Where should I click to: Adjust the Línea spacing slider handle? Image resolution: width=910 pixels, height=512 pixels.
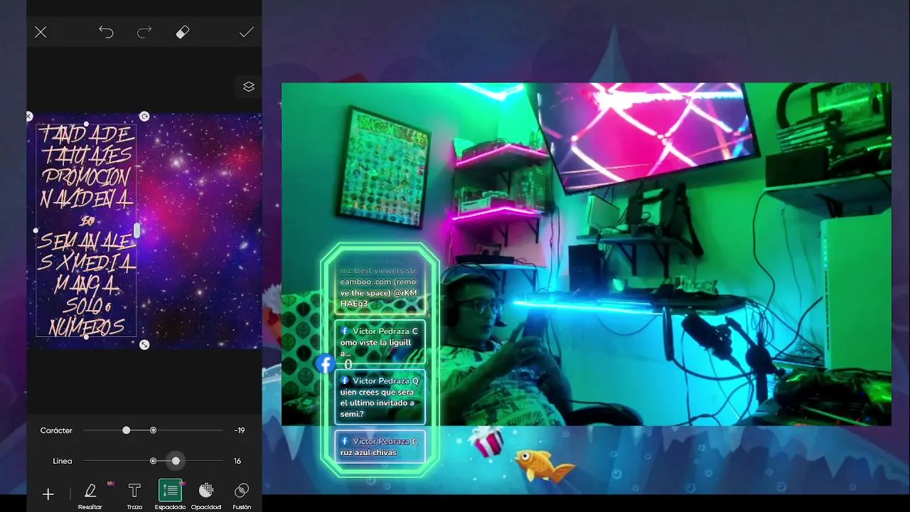coord(176,461)
